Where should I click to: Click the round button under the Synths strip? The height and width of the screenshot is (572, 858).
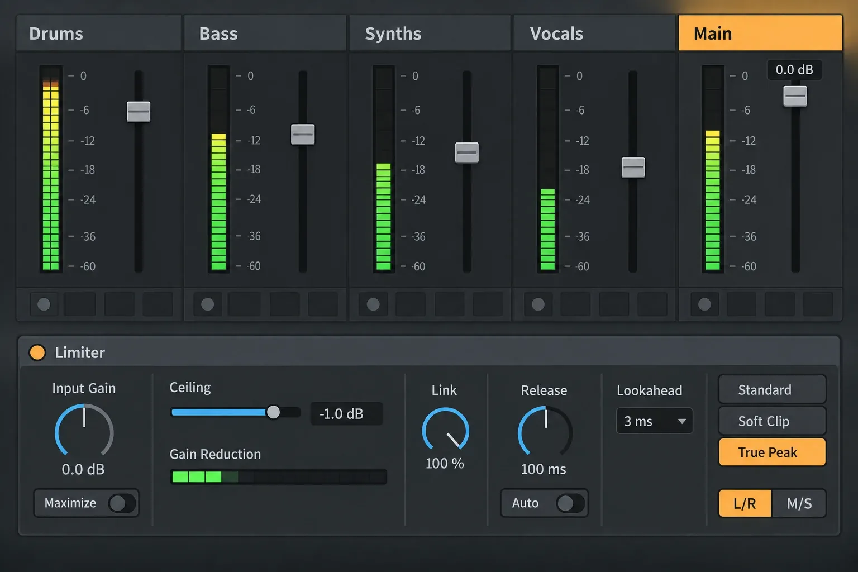click(x=373, y=304)
